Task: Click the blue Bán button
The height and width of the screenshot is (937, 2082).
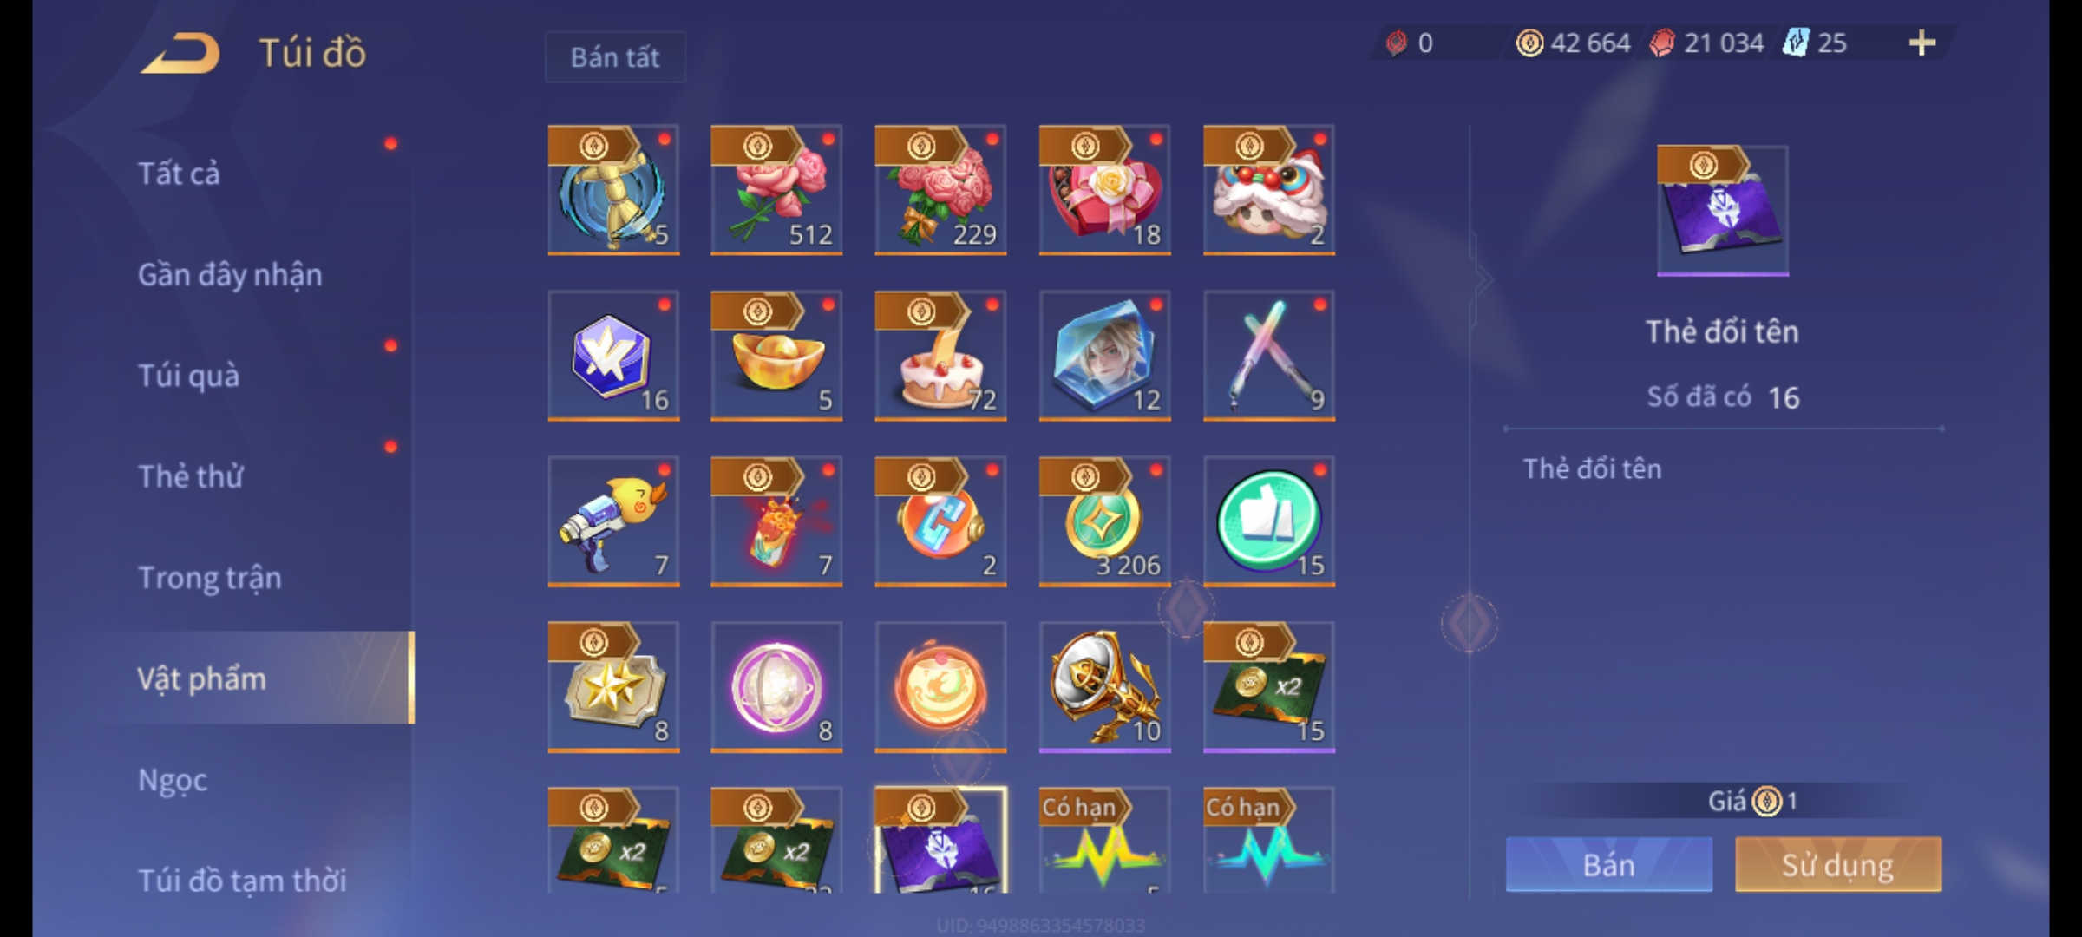Action: pos(1609,864)
